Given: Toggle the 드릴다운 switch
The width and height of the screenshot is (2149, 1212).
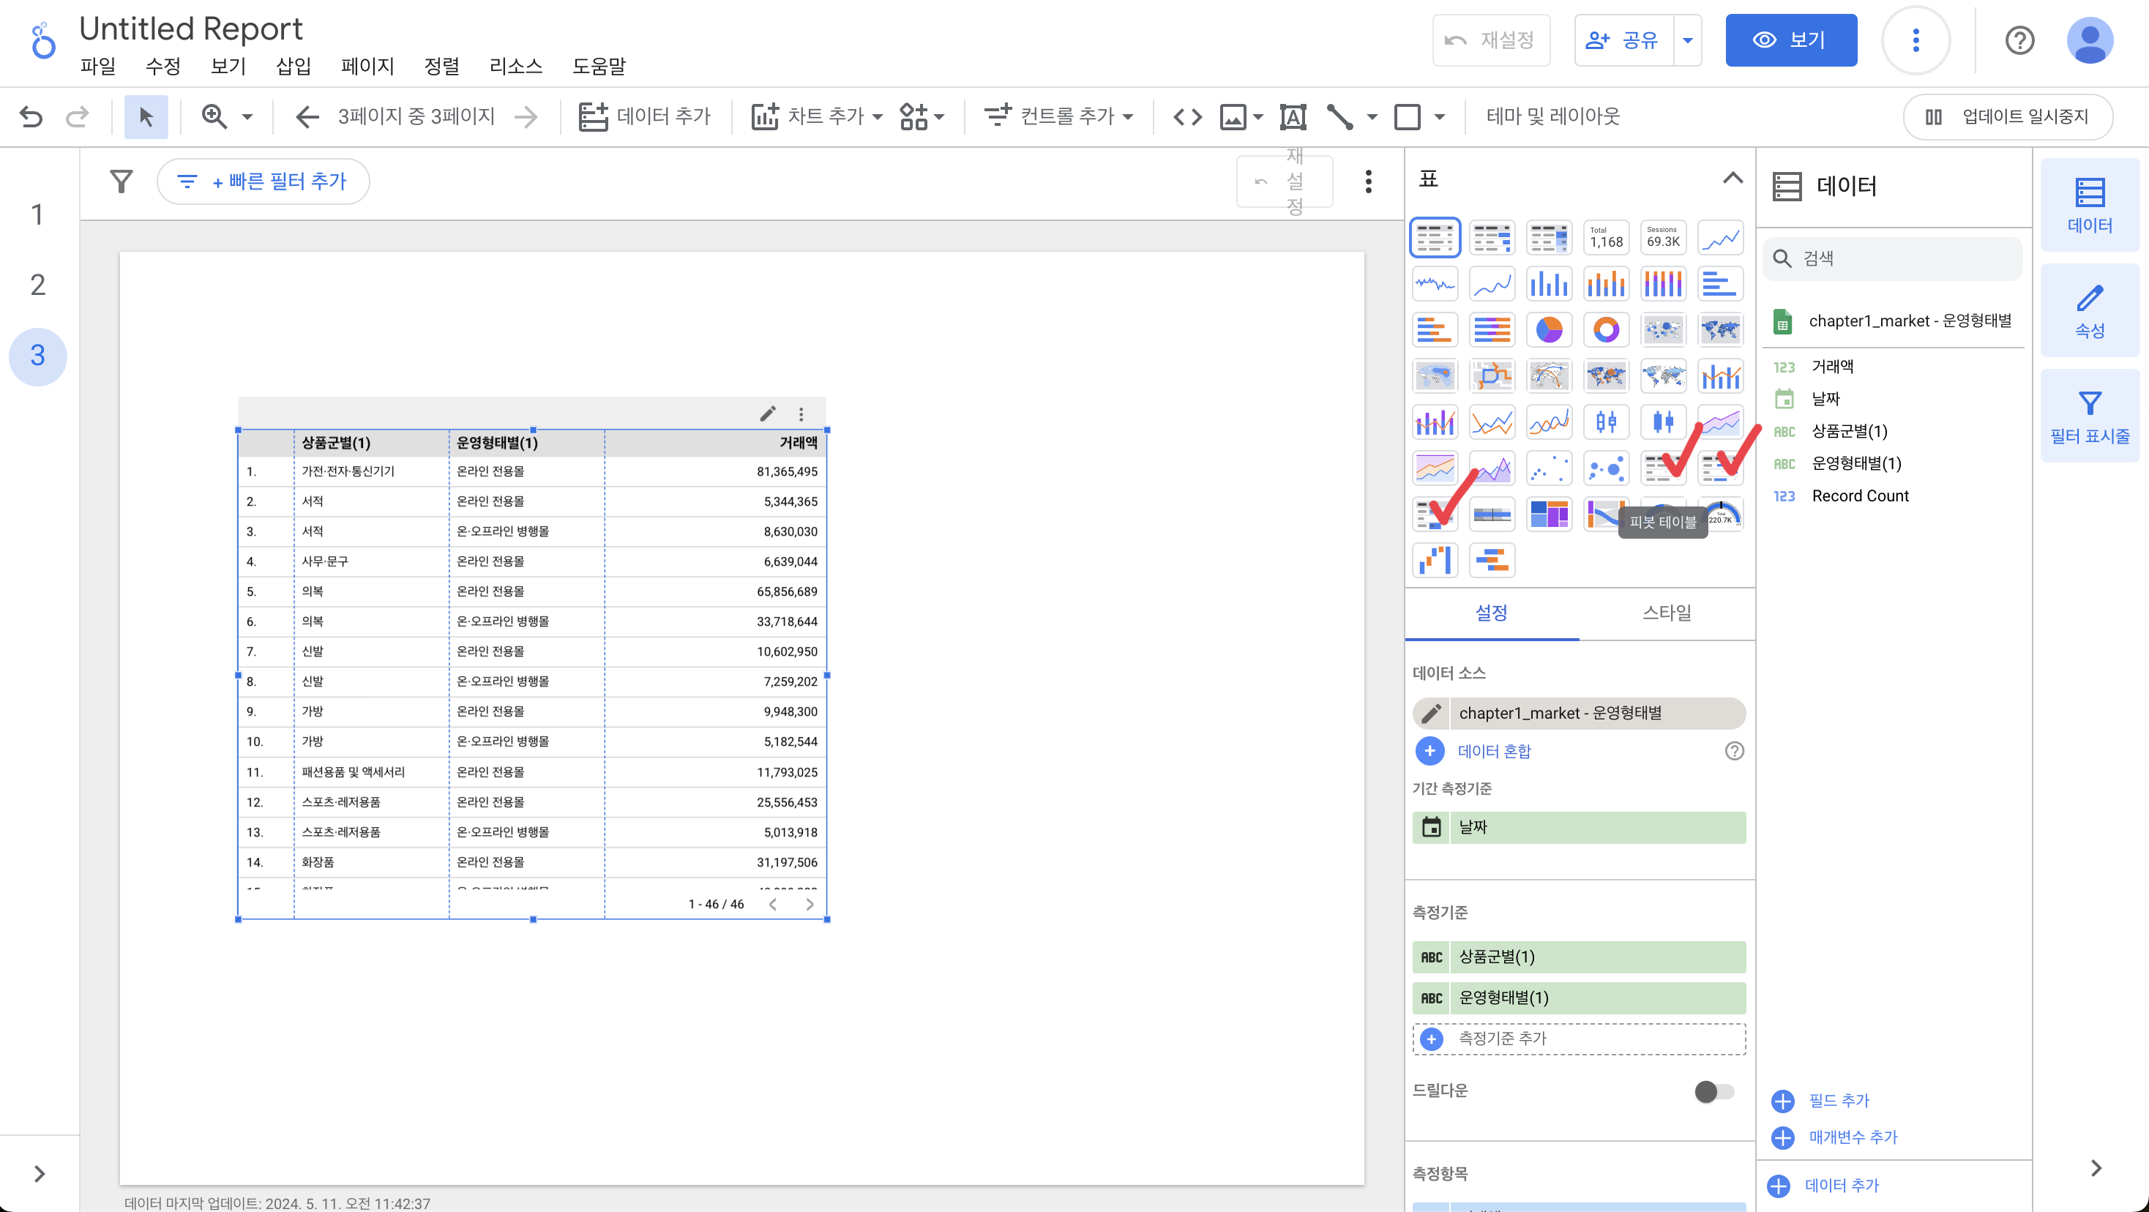Looking at the screenshot, I should (1713, 1091).
